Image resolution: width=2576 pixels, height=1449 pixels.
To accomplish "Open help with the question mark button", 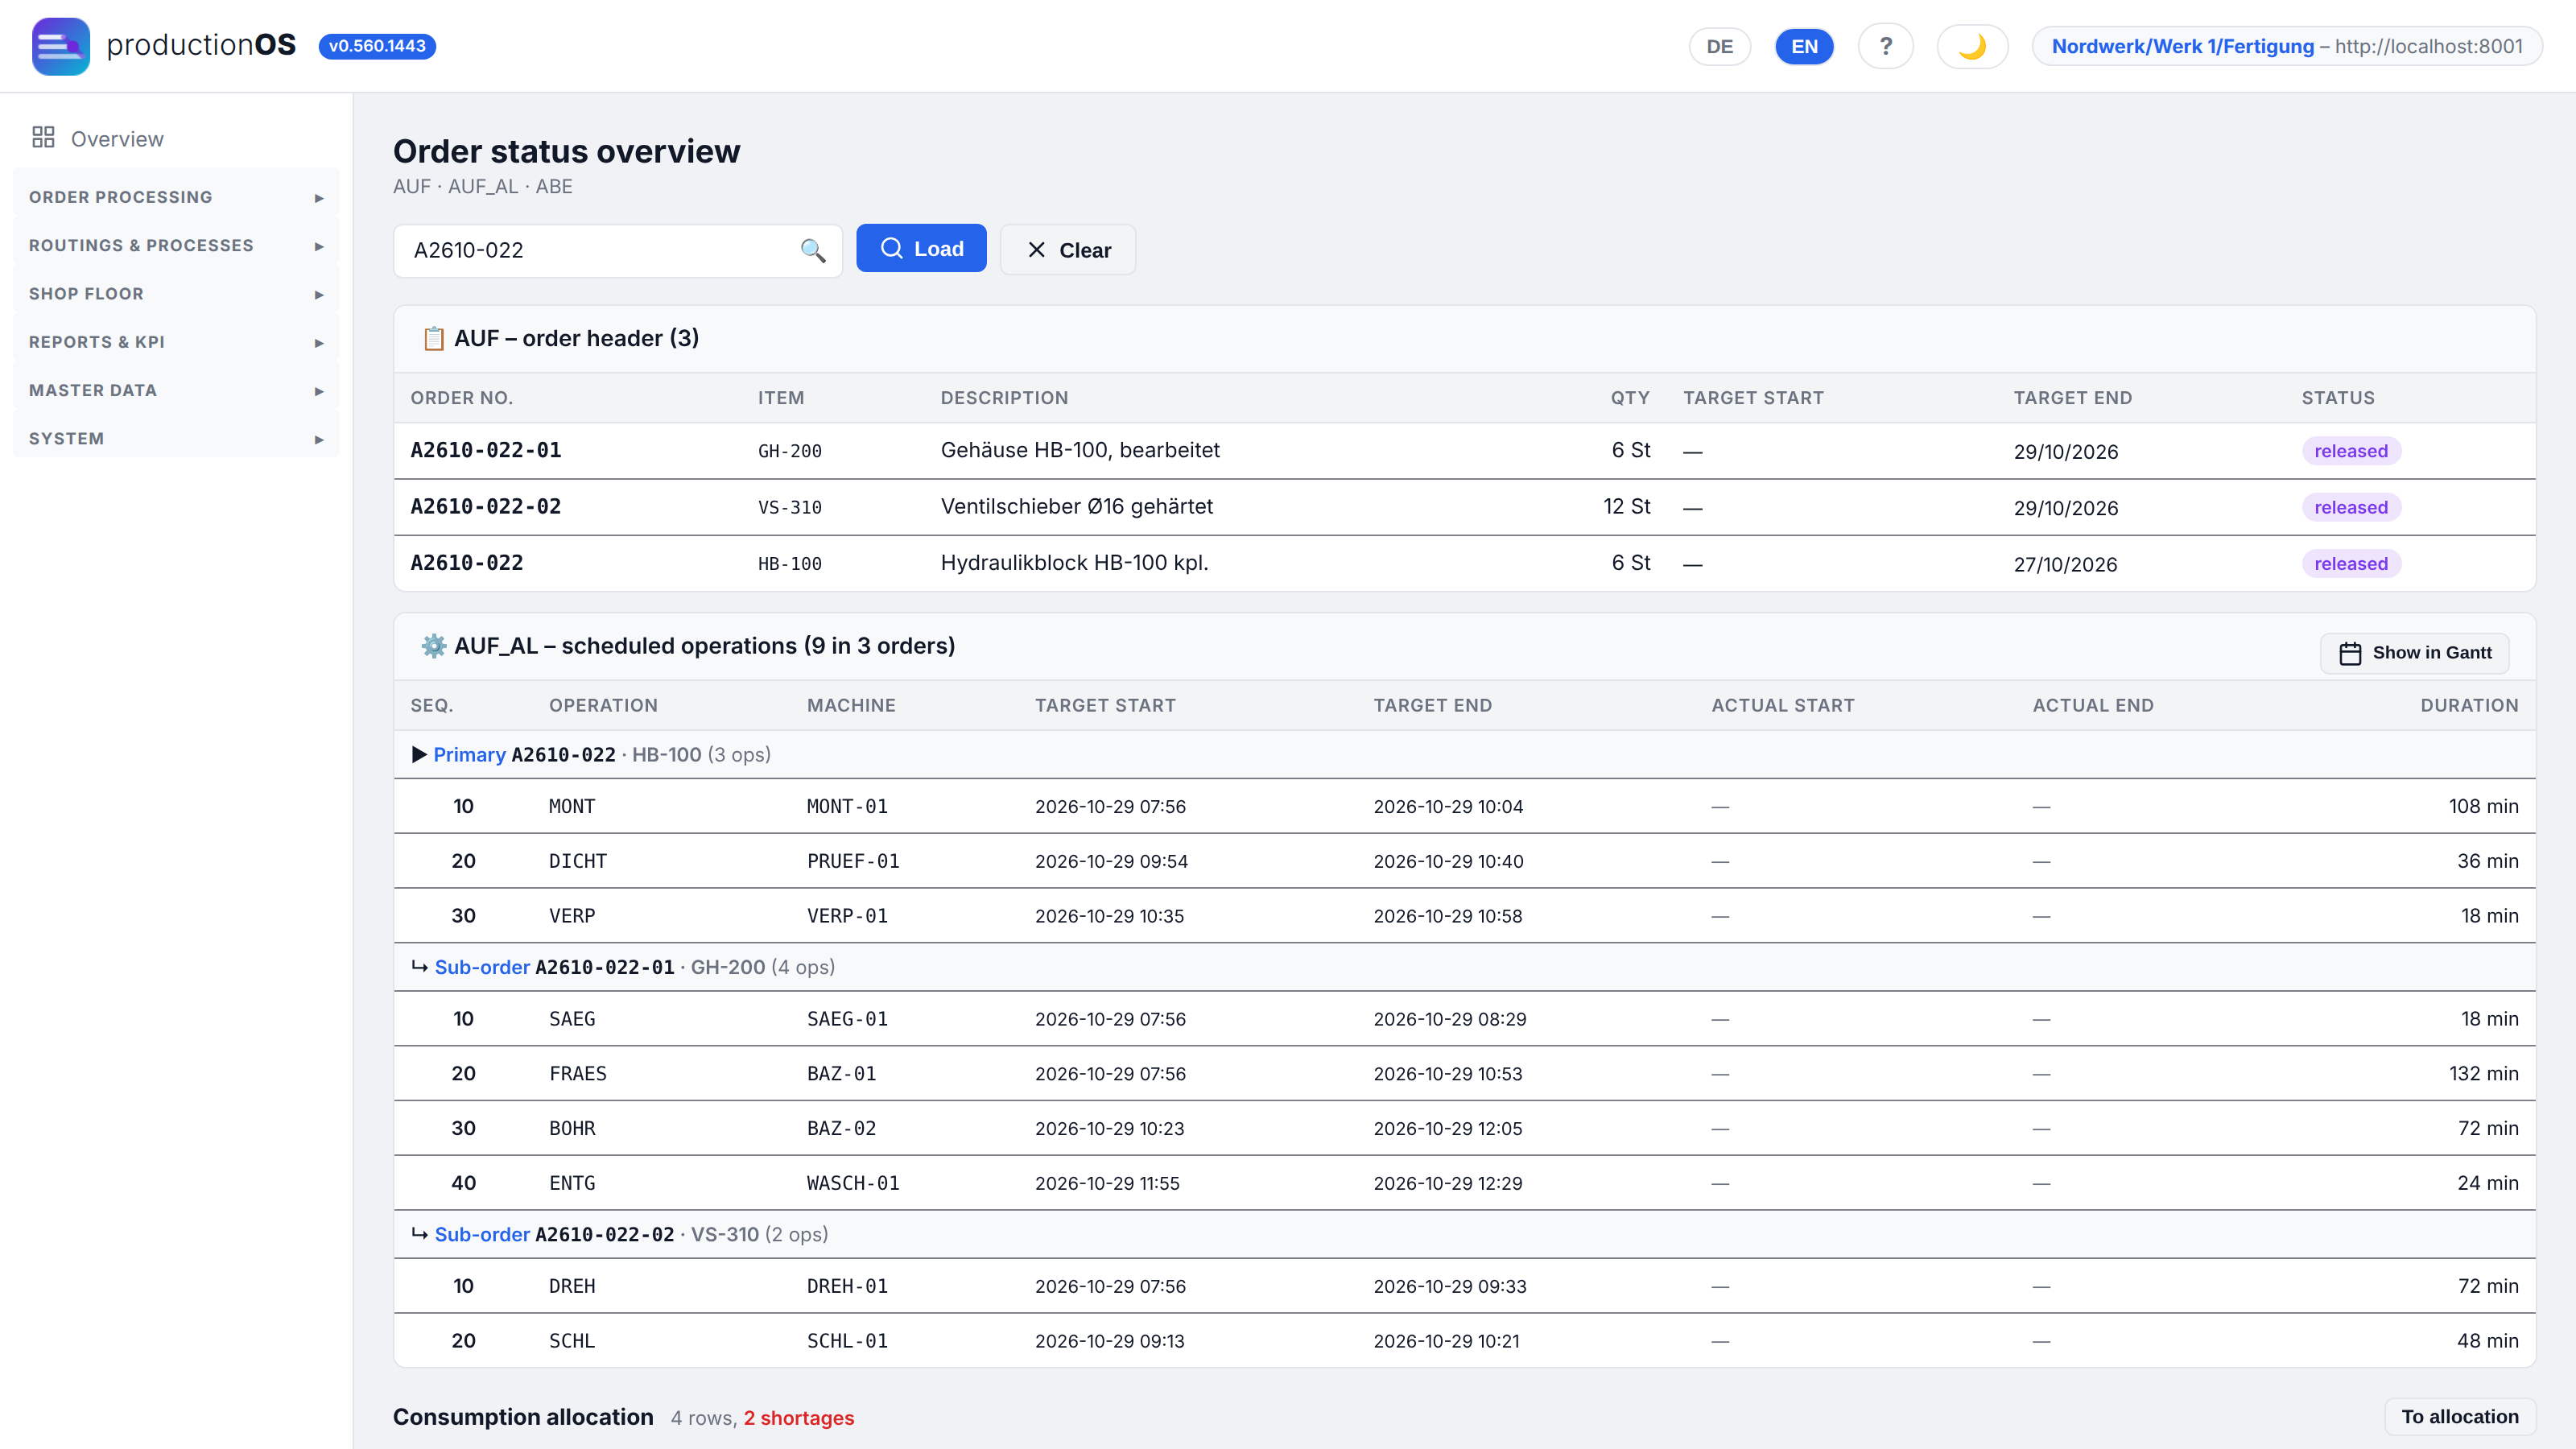I will pos(1885,46).
